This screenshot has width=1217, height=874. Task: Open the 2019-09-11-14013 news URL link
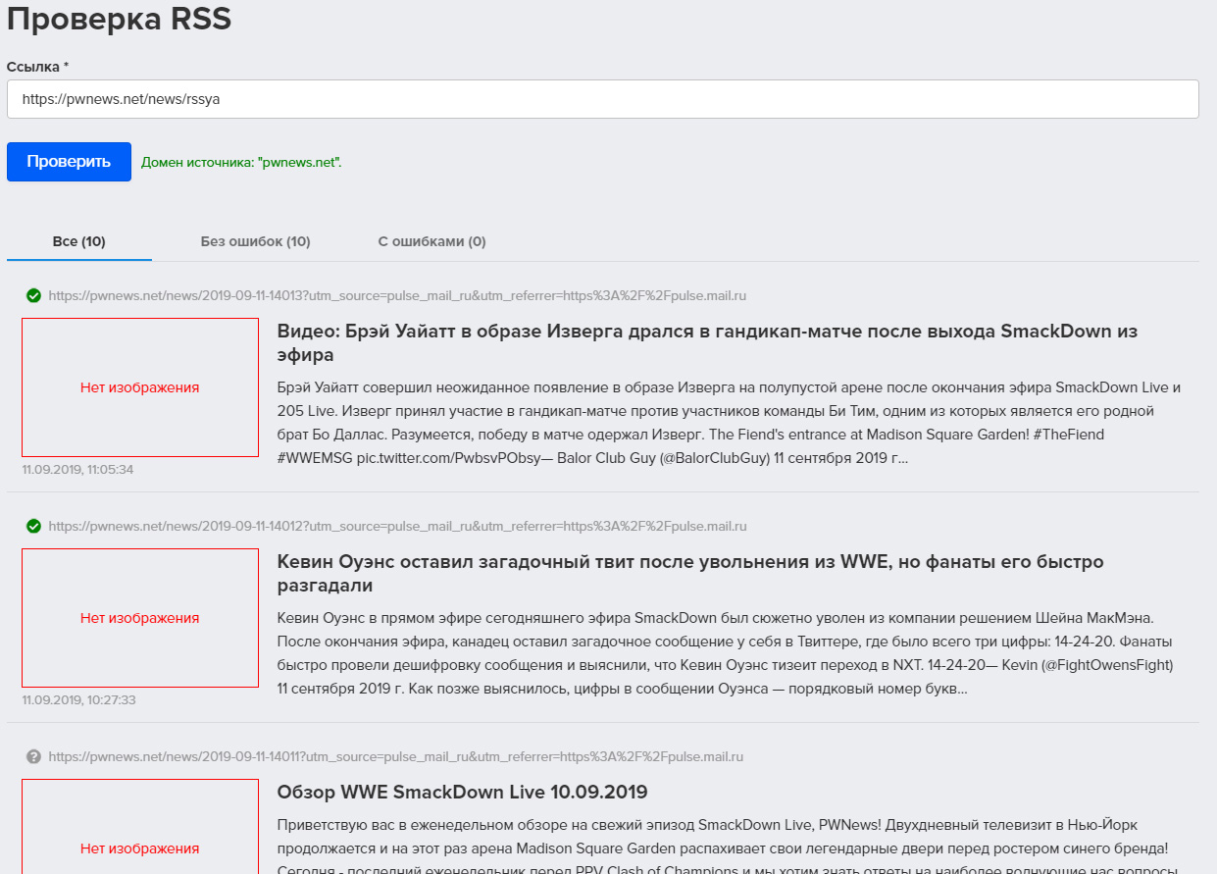pos(398,295)
